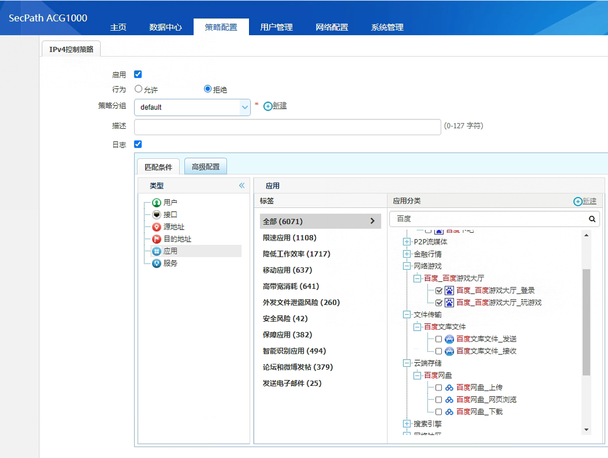Open the 全部 tag arrow chevron
The height and width of the screenshot is (458, 608).
373,221
